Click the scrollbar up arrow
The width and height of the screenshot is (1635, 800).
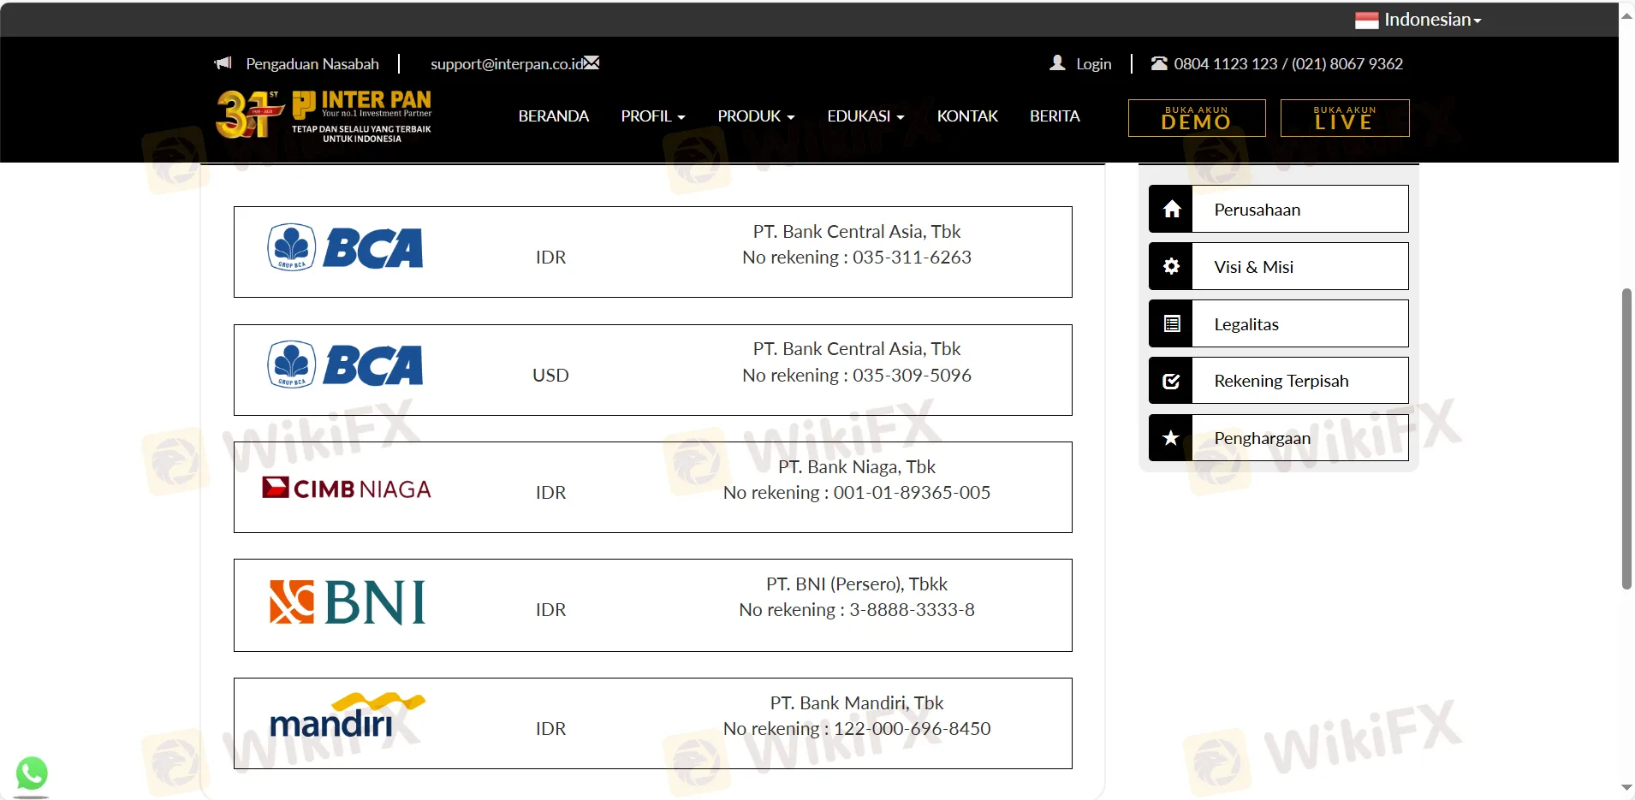tap(1626, 15)
